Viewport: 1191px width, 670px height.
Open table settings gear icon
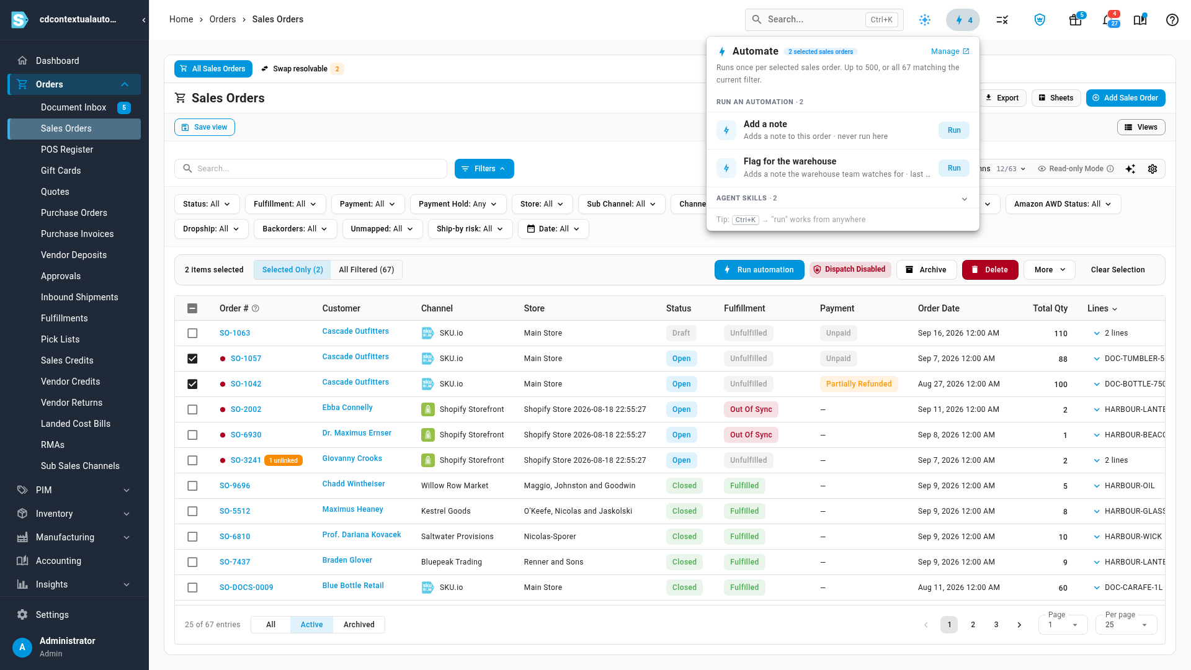pyautogui.click(x=1153, y=169)
